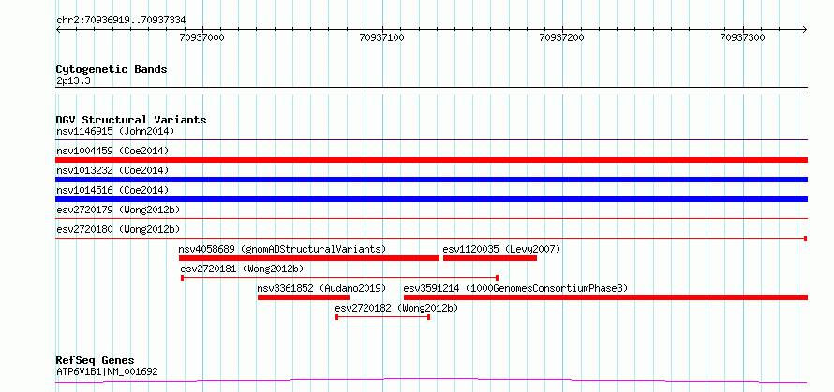Open nsv4058689 (gnomADStructuralVariants) label

pyautogui.click(x=282, y=249)
